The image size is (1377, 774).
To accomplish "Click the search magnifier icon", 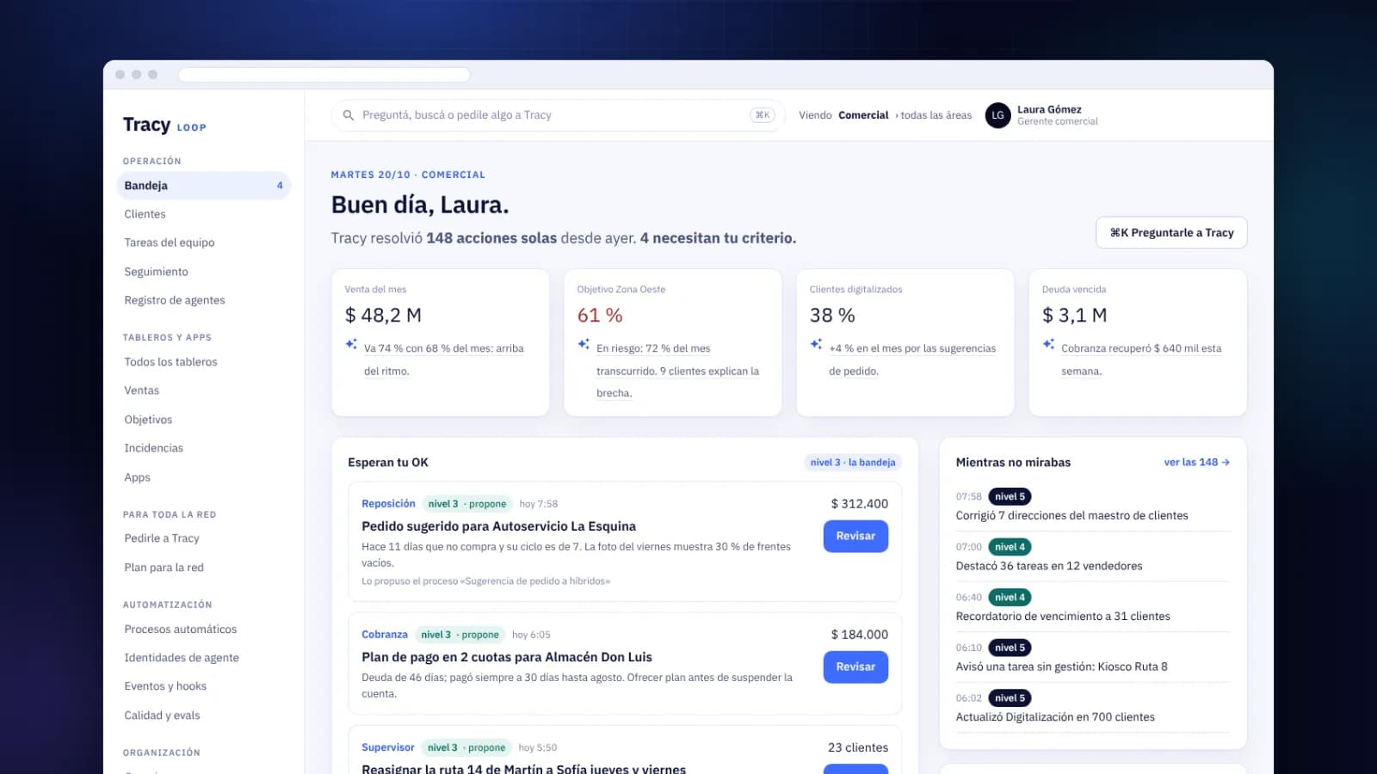I will click(x=349, y=115).
